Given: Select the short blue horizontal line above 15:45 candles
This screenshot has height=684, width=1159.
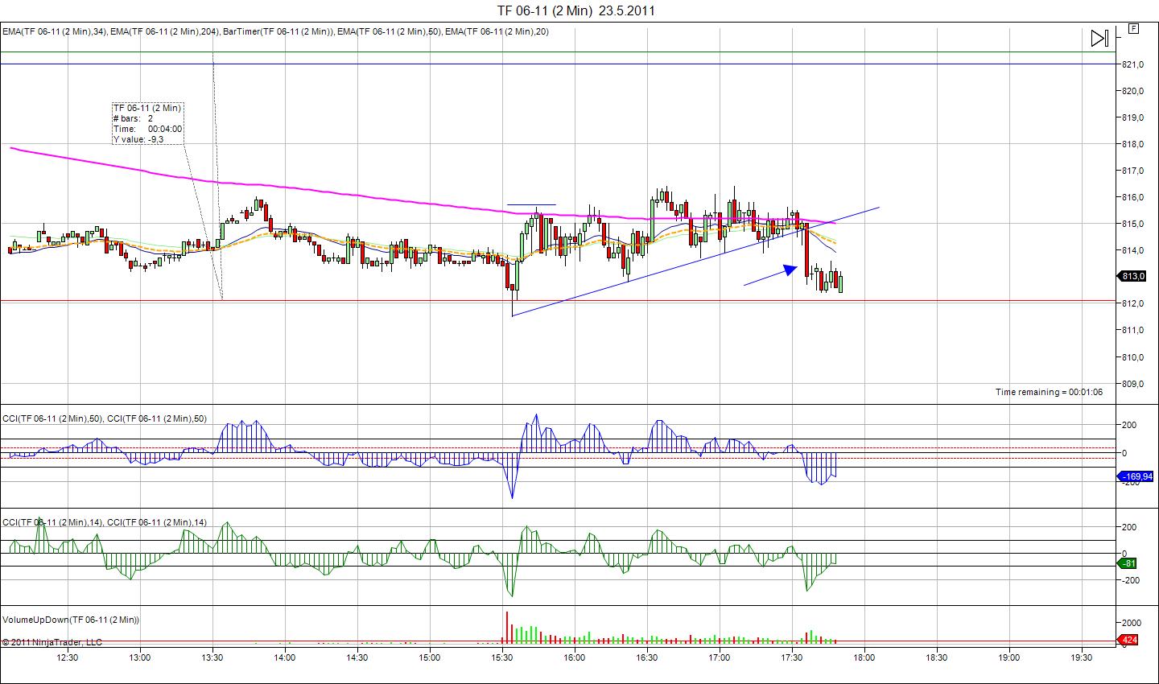Looking at the screenshot, I should coord(531,205).
